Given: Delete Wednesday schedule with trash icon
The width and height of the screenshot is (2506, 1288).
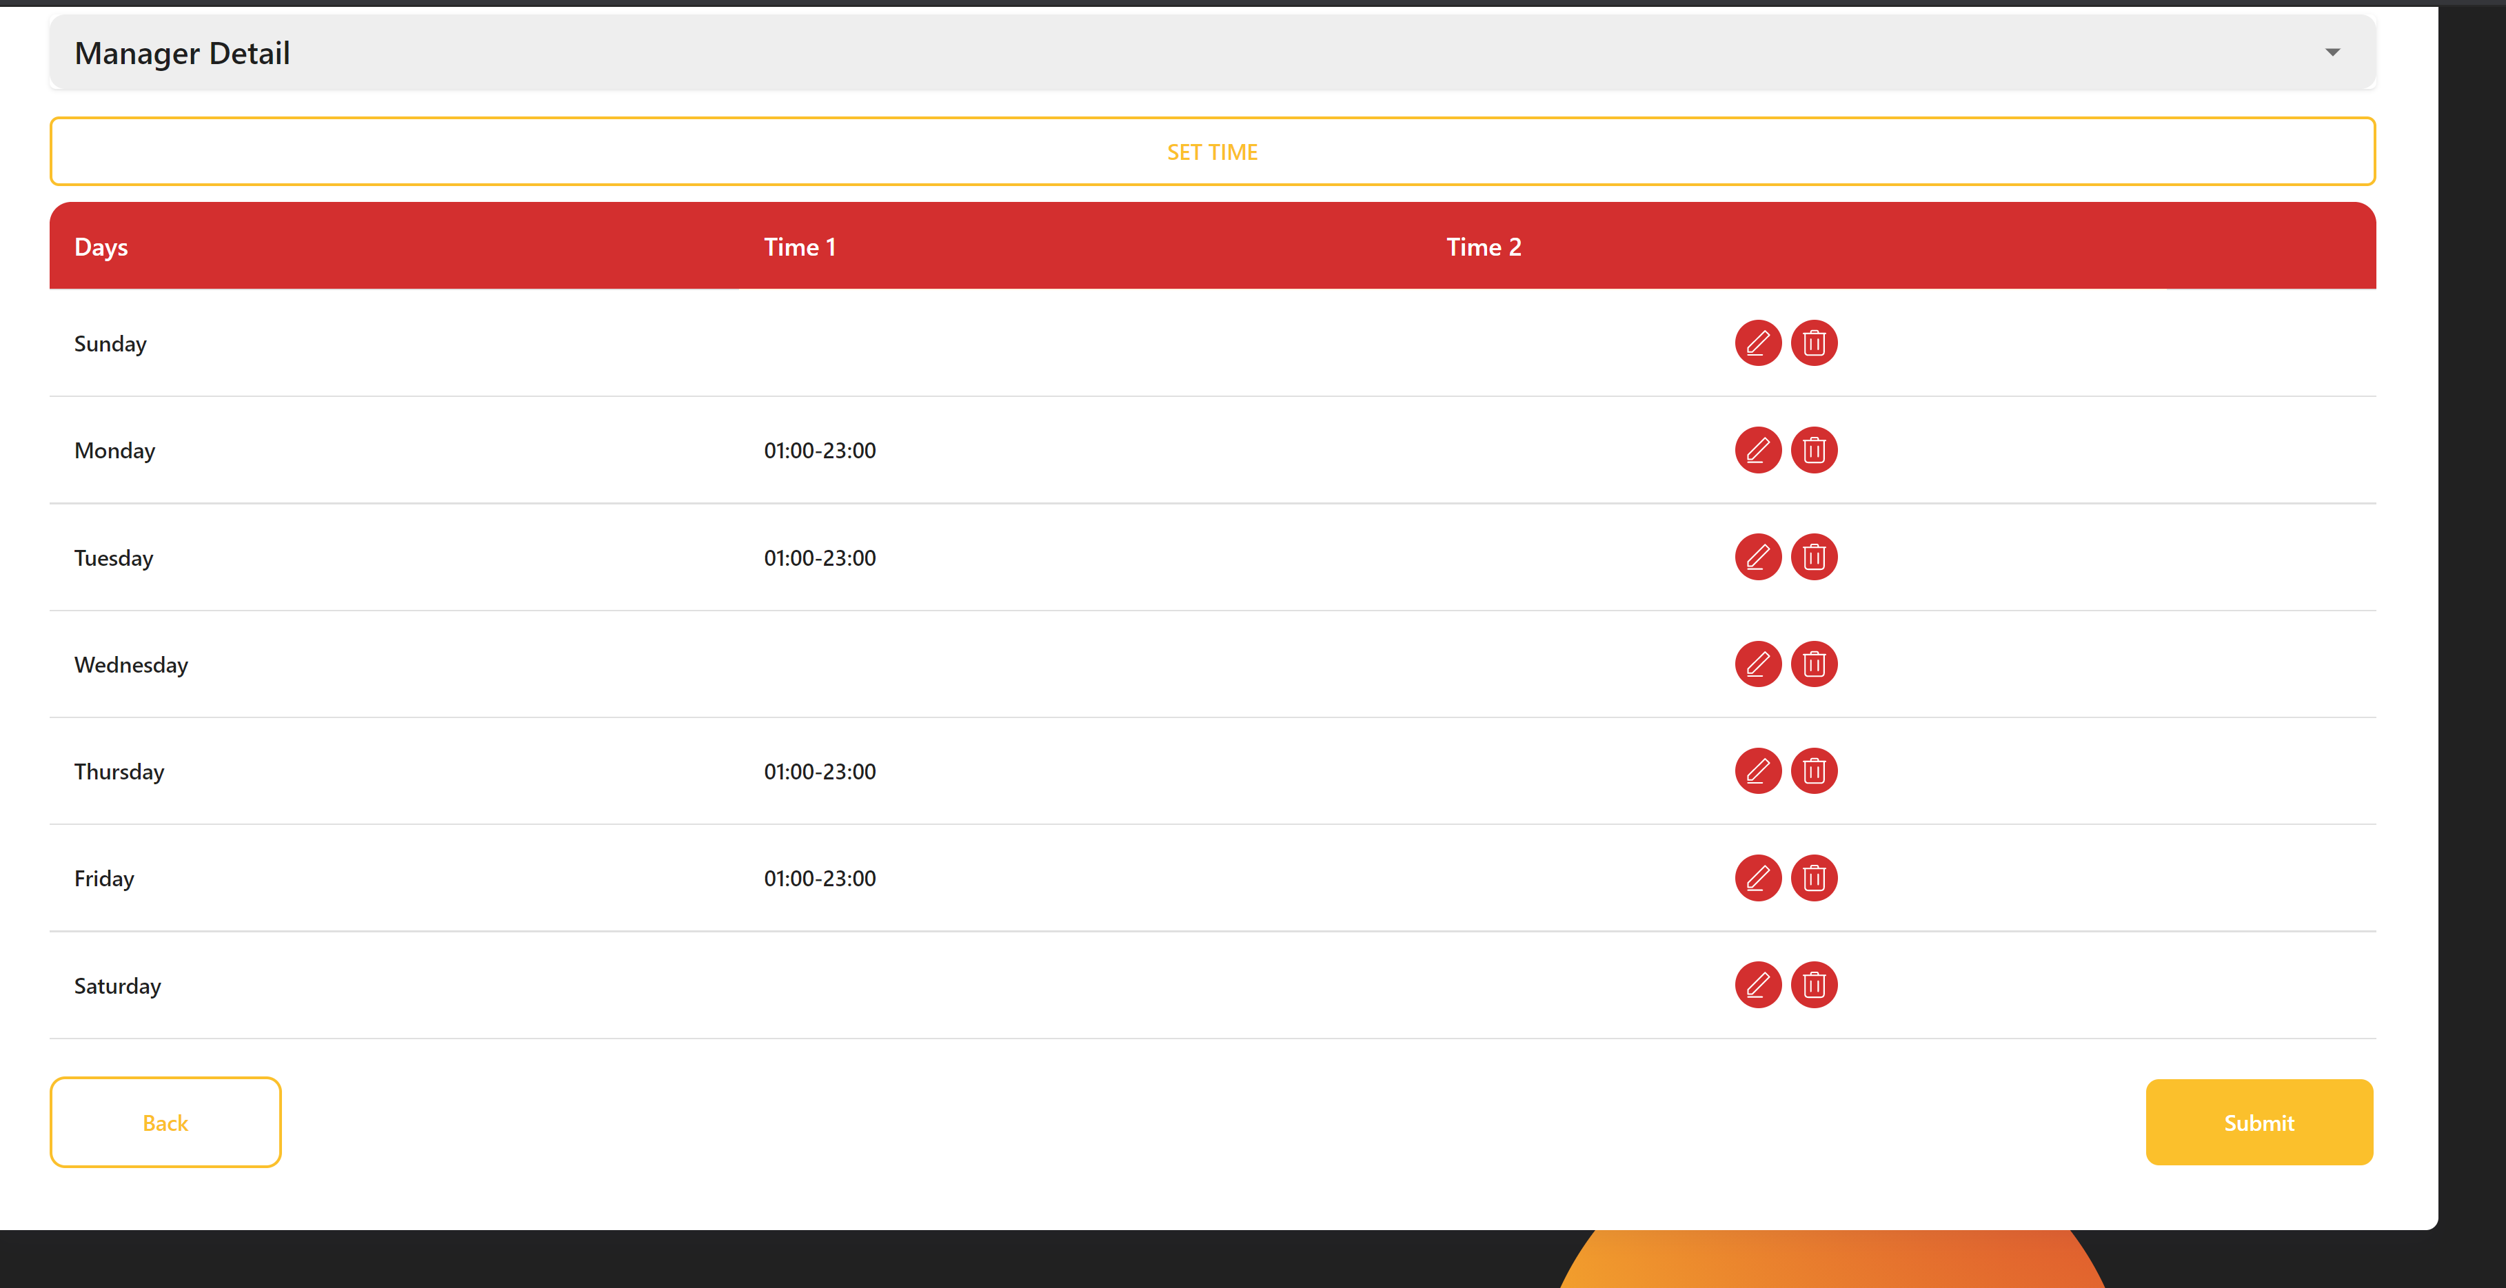Looking at the screenshot, I should tap(1813, 664).
